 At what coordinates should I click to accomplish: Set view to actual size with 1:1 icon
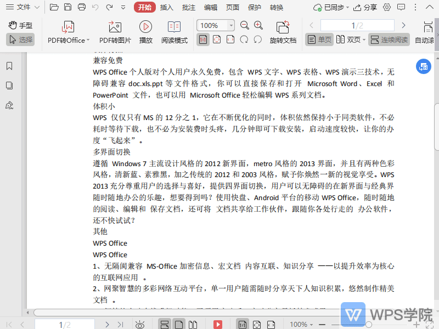(x=203, y=39)
